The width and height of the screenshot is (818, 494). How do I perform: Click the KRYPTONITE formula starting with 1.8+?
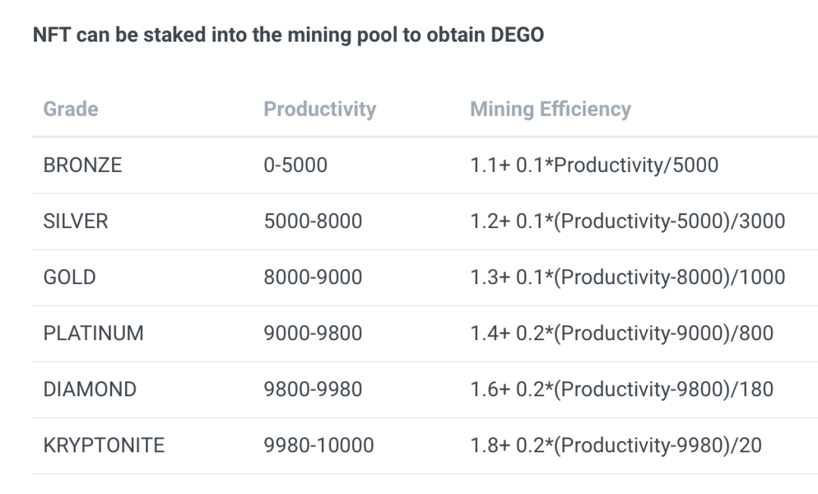tap(616, 446)
